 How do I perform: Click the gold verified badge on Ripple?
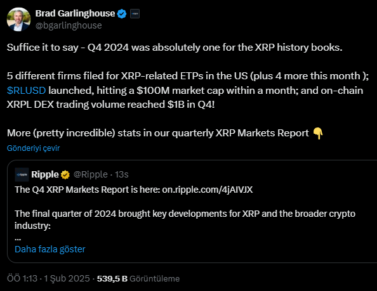tap(65, 175)
